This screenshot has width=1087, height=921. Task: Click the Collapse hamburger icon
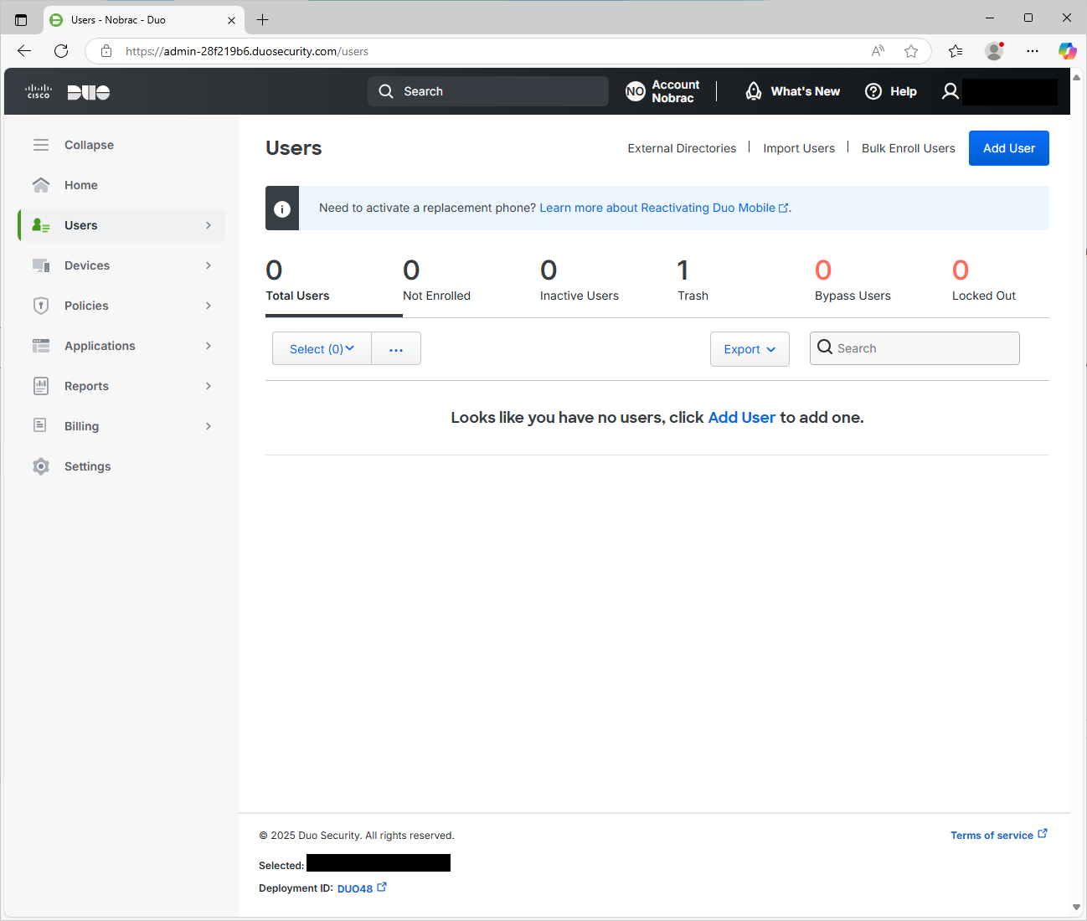click(41, 145)
